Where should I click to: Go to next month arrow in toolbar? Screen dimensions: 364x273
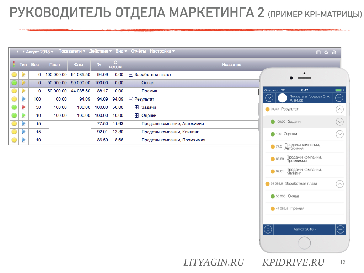(x=23, y=52)
